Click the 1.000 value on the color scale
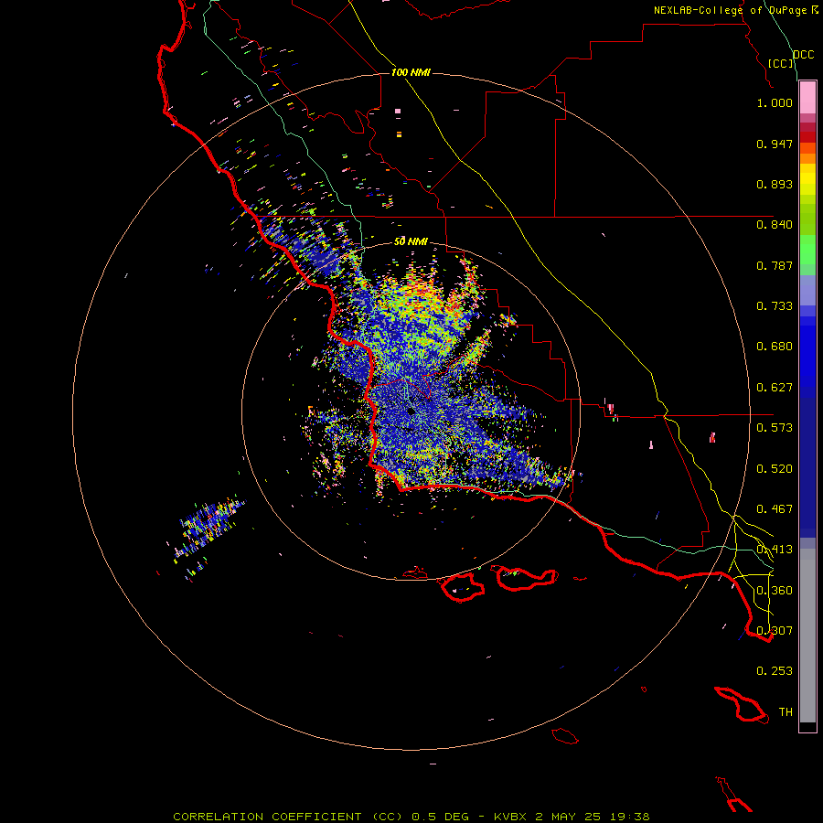 pos(775,102)
